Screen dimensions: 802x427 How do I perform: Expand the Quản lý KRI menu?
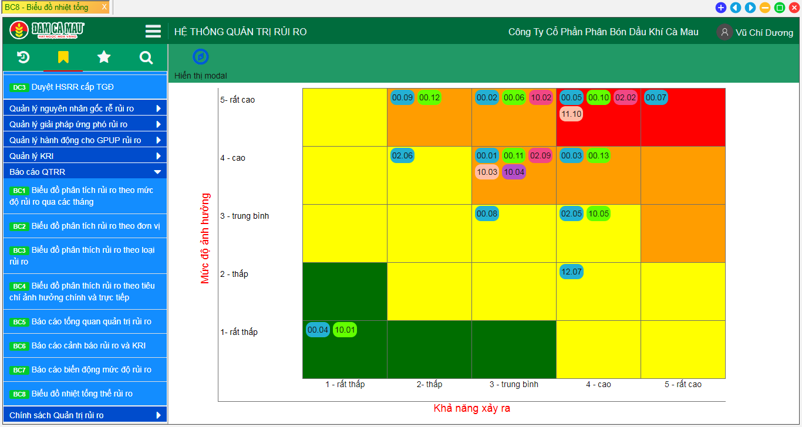click(85, 156)
